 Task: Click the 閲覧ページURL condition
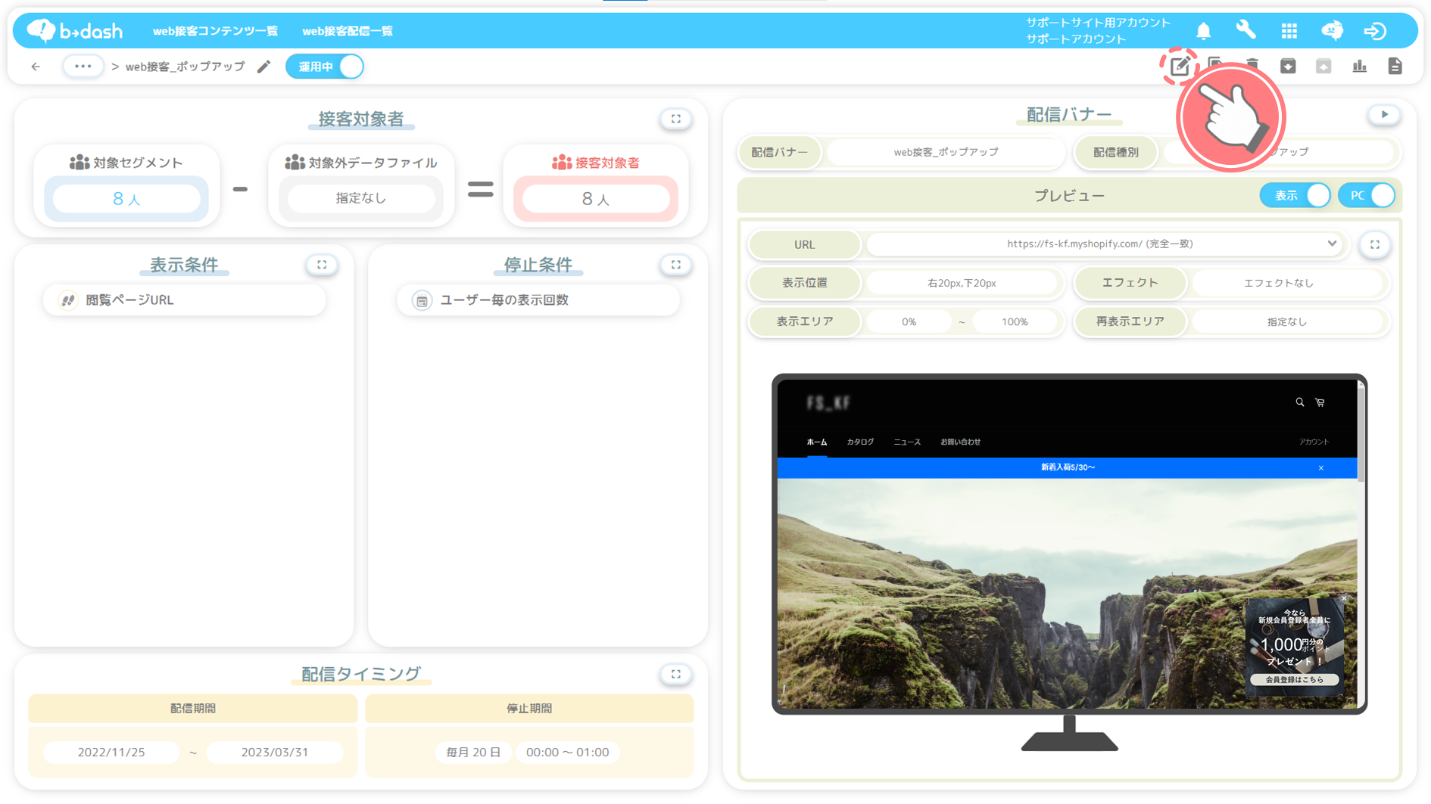tap(185, 300)
